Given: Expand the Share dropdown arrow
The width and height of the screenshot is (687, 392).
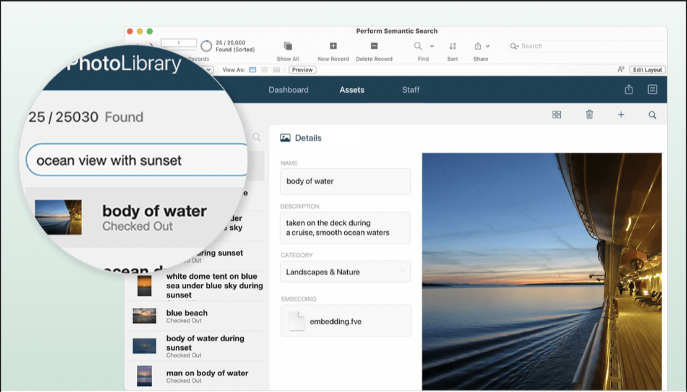Looking at the screenshot, I should (x=488, y=46).
